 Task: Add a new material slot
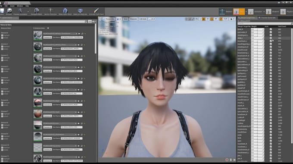(x=48, y=28)
